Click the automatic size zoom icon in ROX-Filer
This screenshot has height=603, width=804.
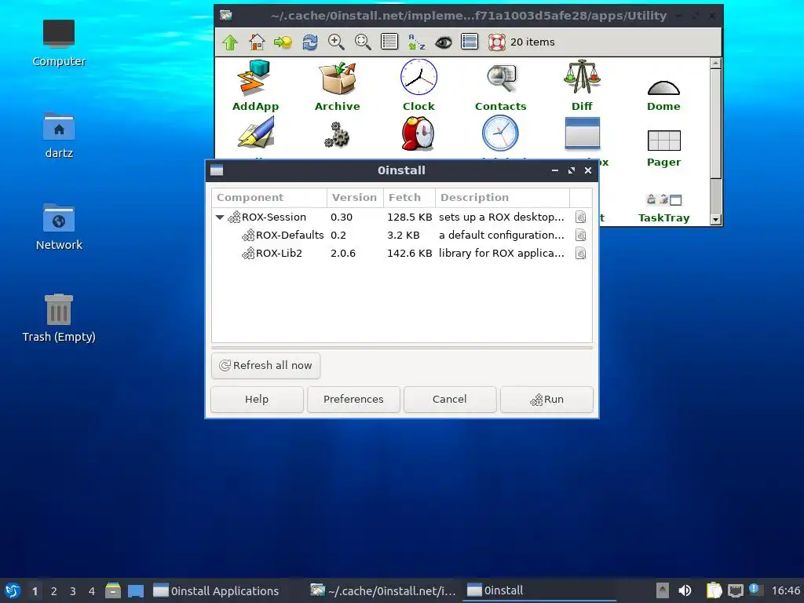tap(363, 42)
